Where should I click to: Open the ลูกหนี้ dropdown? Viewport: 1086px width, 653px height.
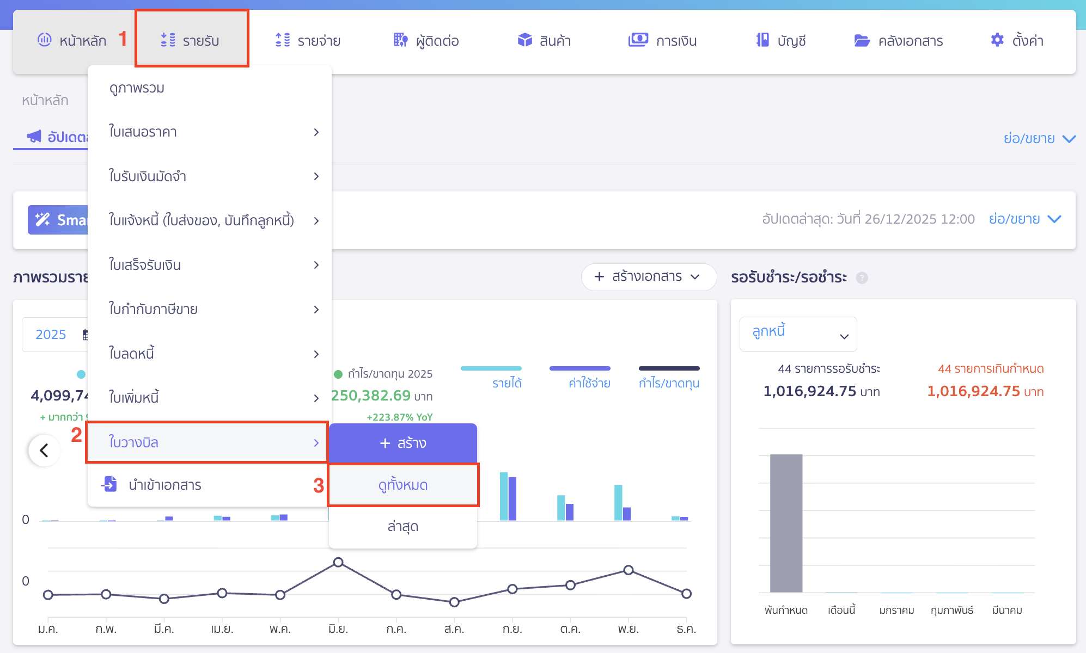pos(798,334)
